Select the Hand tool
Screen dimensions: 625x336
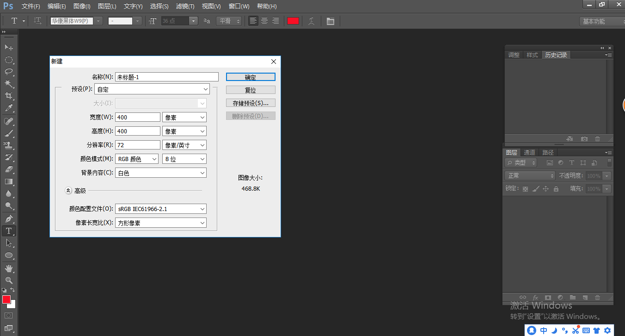pyautogui.click(x=9, y=268)
